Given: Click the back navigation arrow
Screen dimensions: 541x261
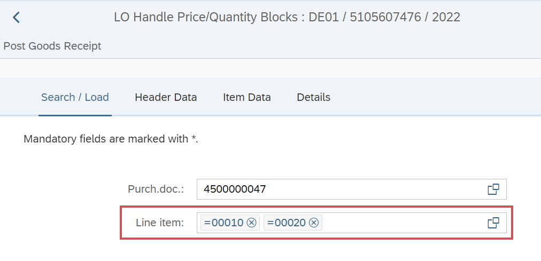Looking at the screenshot, I should coord(17,18).
